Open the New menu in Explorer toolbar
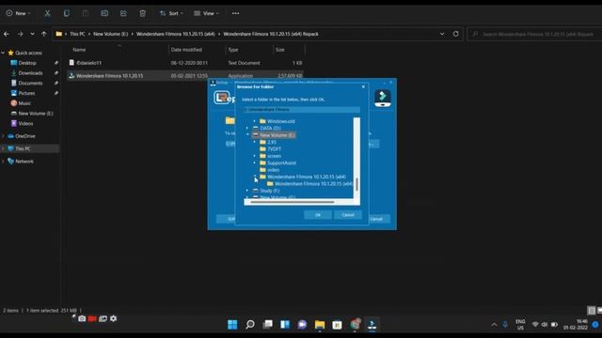 click(18, 13)
